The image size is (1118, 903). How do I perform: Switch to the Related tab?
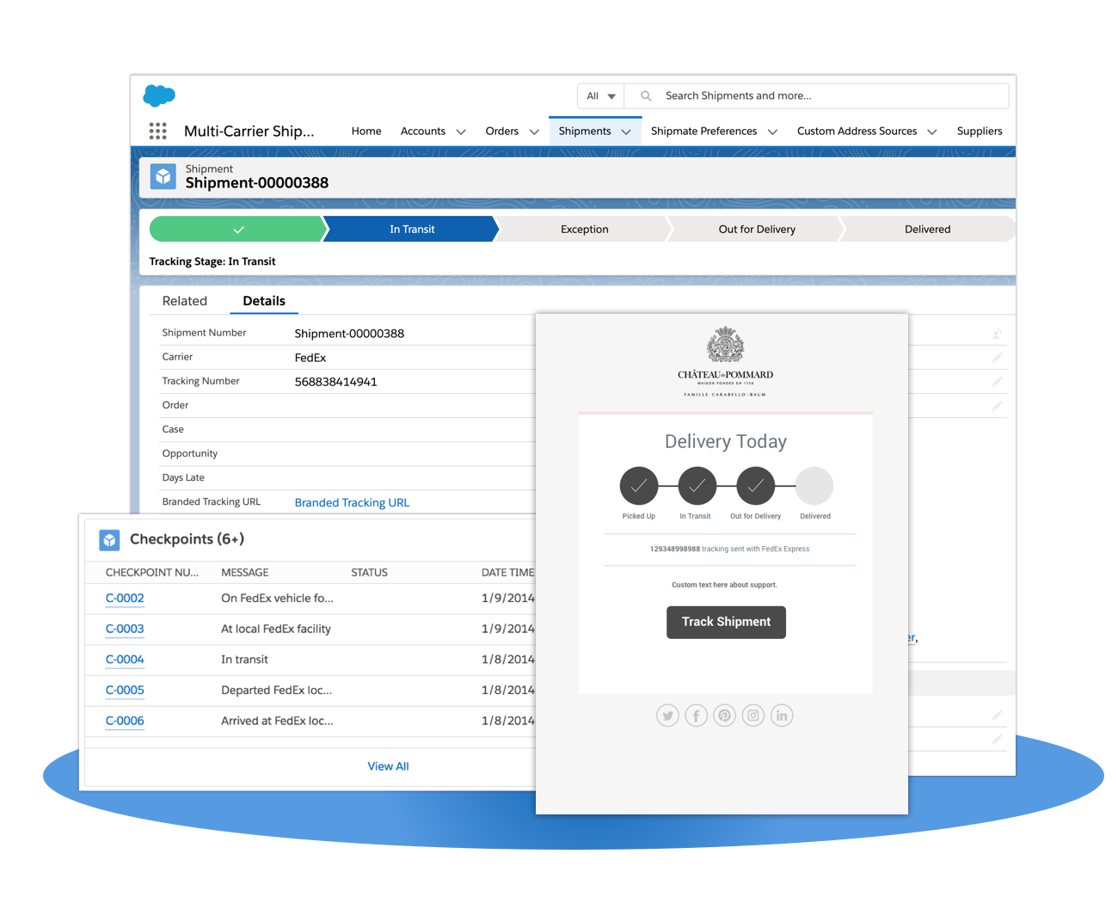tap(185, 300)
